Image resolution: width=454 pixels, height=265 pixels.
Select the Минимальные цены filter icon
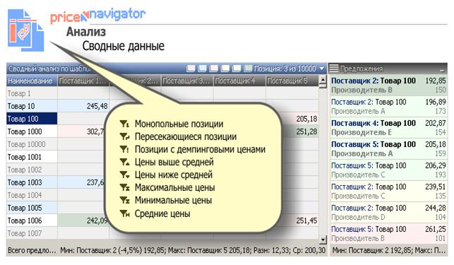[124, 201]
